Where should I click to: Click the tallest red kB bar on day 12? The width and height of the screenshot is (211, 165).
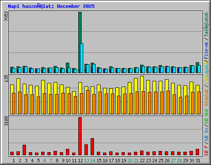[x=80, y=136]
